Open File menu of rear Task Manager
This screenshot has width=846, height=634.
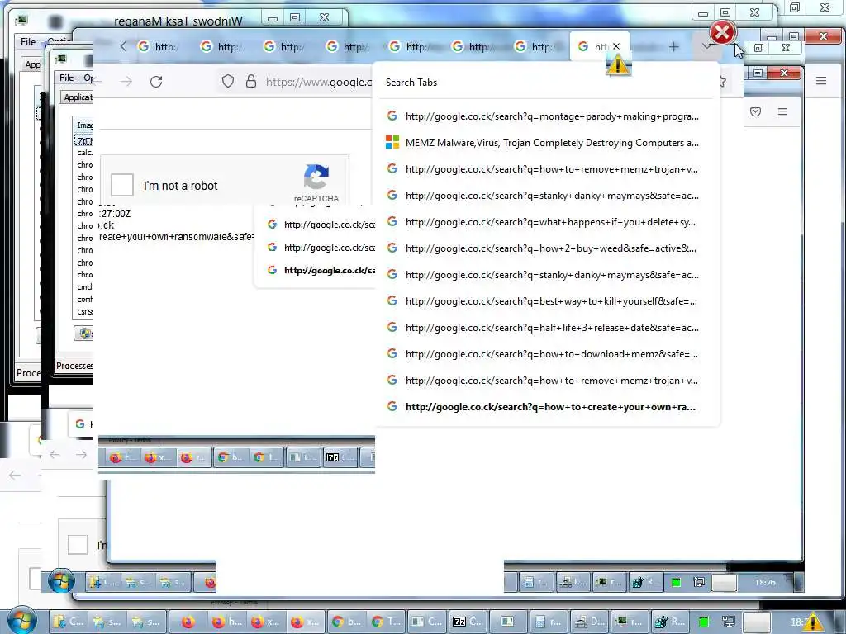pyautogui.click(x=28, y=41)
